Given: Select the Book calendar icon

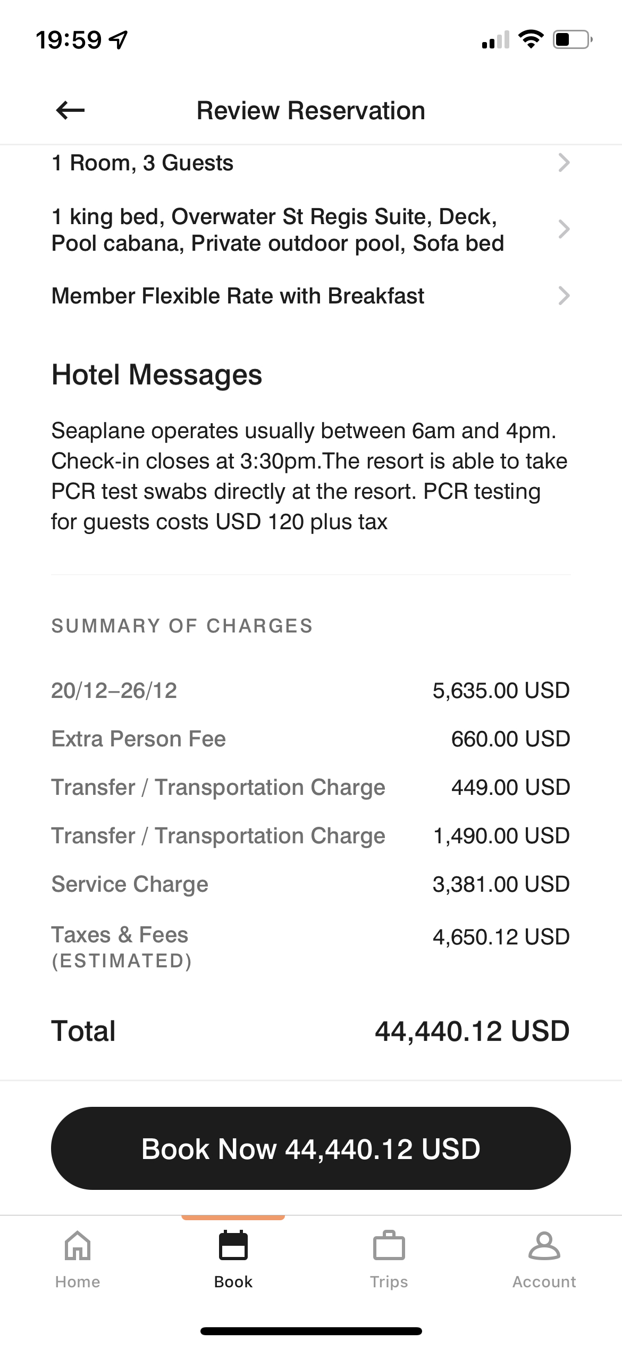Looking at the screenshot, I should click(x=233, y=1245).
